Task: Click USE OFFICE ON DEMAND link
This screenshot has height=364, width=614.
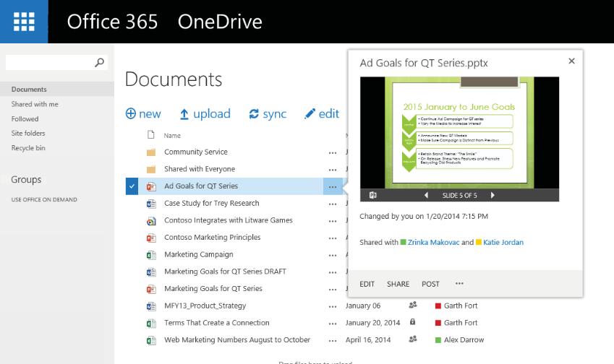Action: 44,199
